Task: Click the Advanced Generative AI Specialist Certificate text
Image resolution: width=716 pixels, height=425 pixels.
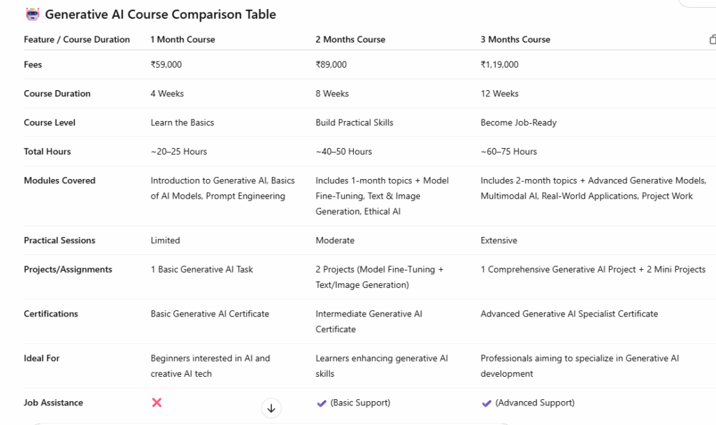Action: [x=569, y=314]
